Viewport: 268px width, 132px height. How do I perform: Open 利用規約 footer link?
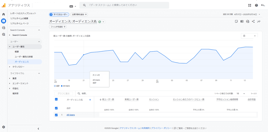pyautogui.click(x=146, y=128)
